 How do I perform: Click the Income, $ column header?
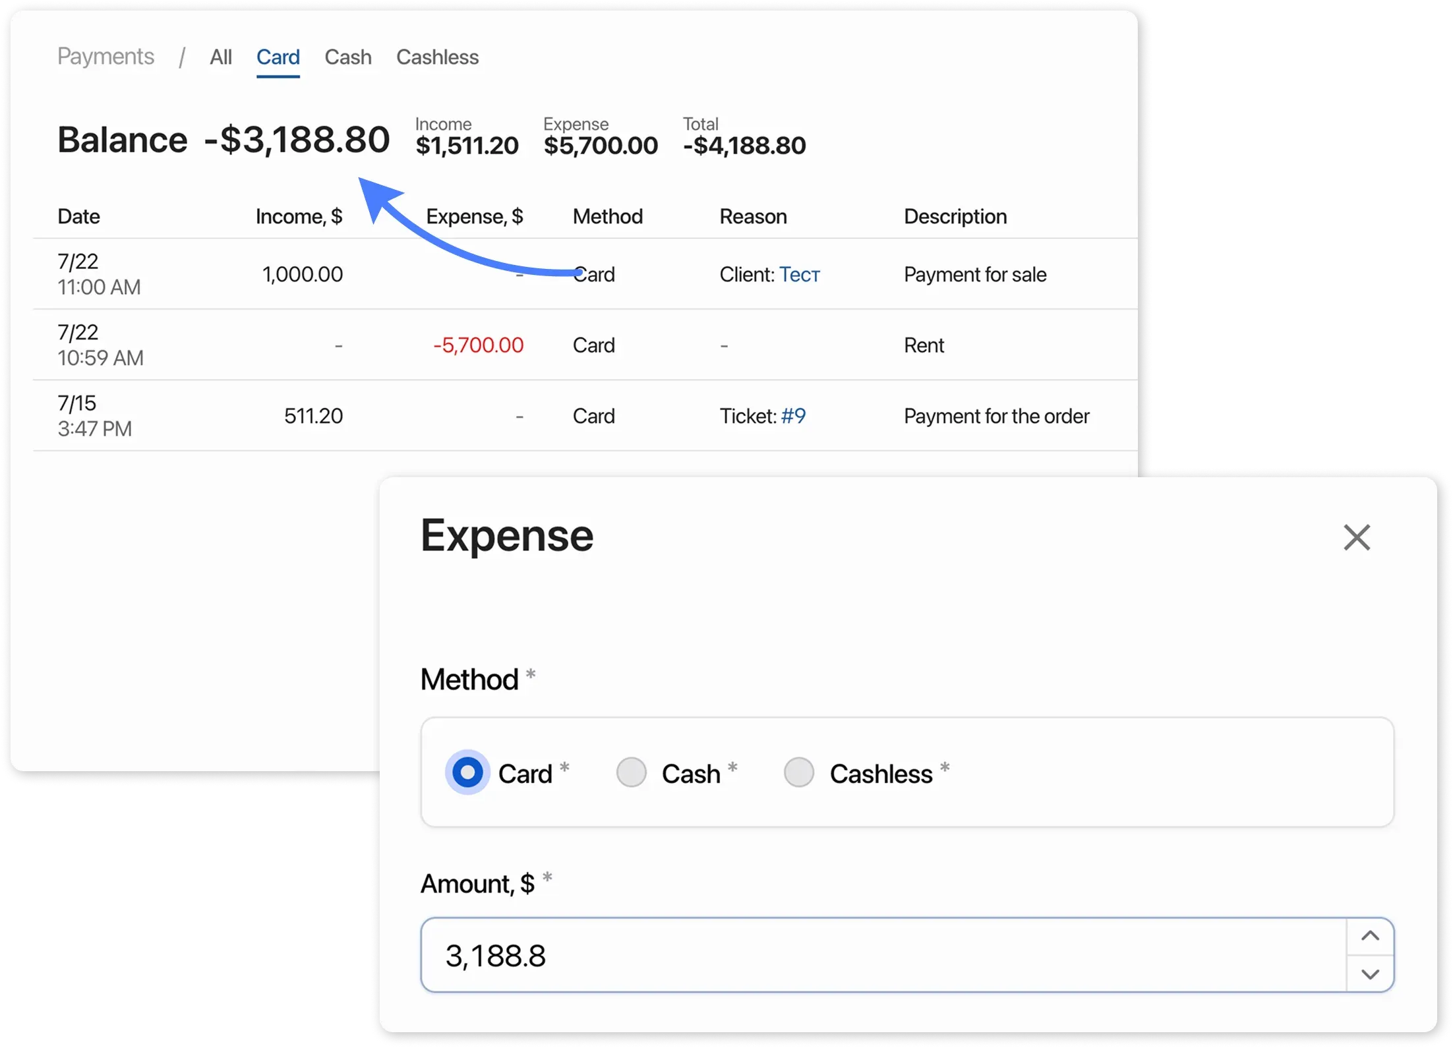[299, 216]
